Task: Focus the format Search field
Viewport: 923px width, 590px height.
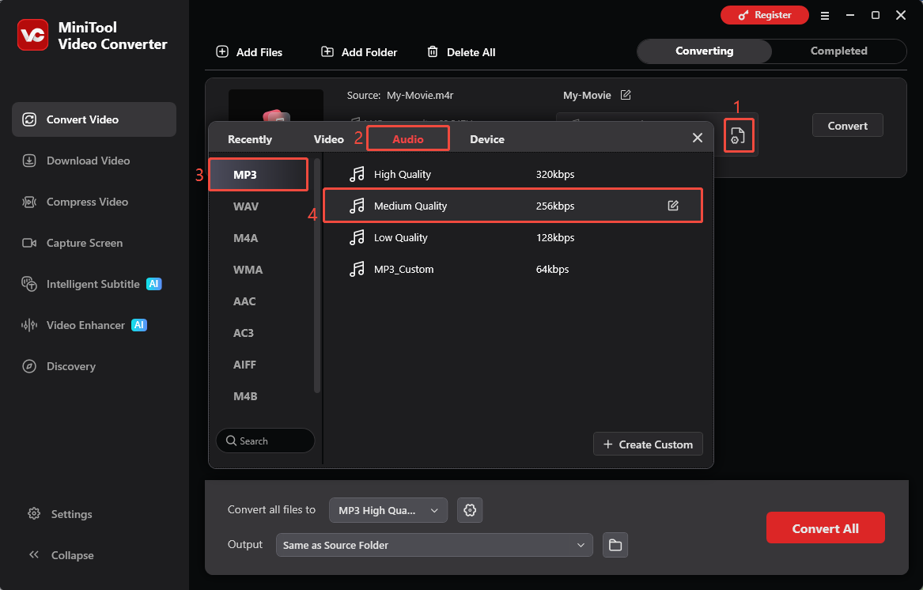Action: (x=265, y=441)
